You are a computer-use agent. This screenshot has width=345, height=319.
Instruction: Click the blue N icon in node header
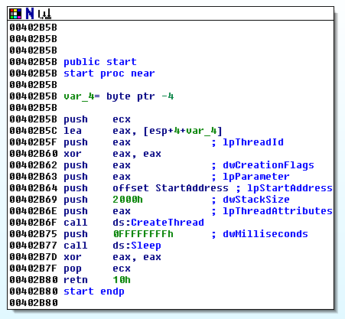[30, 14]
